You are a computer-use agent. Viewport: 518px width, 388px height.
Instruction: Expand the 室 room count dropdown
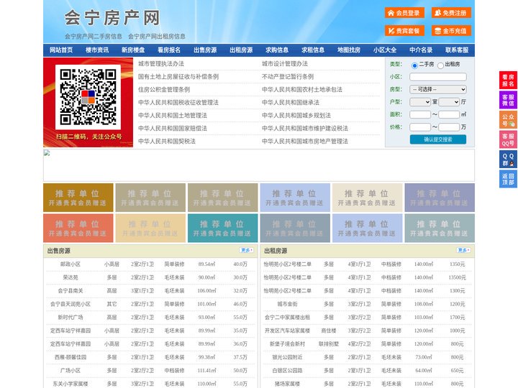[420, 102]
